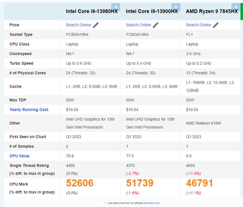243x207 pixels.
Task: Click the AMD Ryzen 9 7845HX column heading
Action: click(x=212, y=11)
